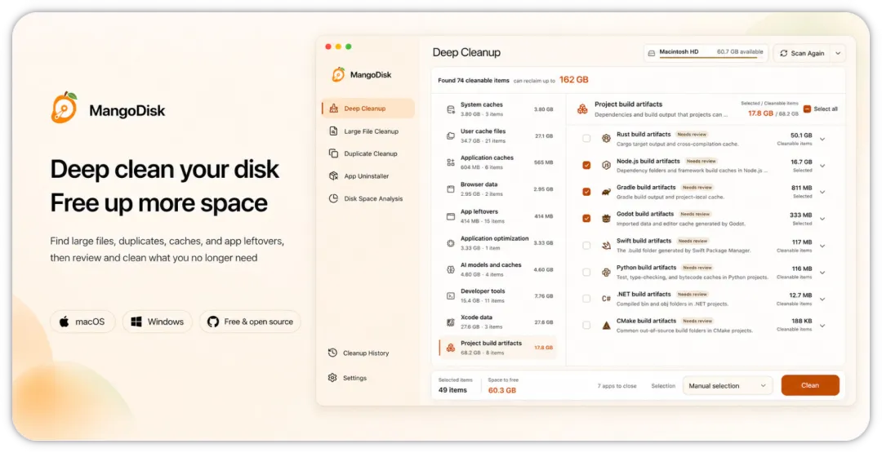Click the Large File Cleanup icon

[333, 131]
